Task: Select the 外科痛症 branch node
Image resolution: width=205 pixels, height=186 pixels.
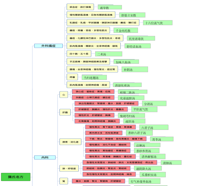Action: 48,46
